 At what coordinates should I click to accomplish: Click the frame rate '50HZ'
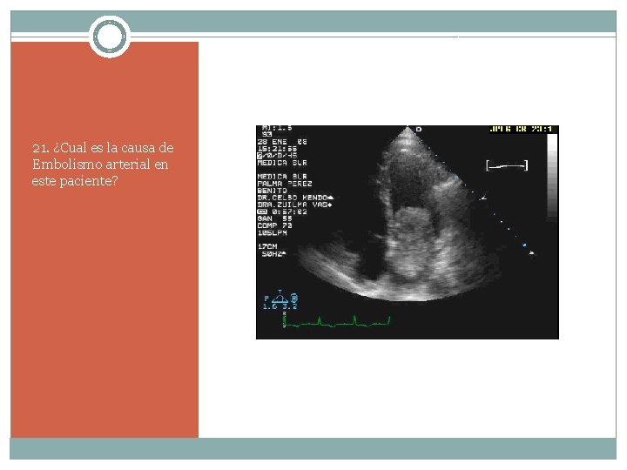(273, 254)
